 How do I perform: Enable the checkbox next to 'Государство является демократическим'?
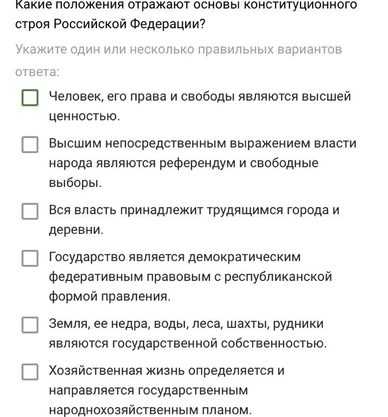coord(30,258)
